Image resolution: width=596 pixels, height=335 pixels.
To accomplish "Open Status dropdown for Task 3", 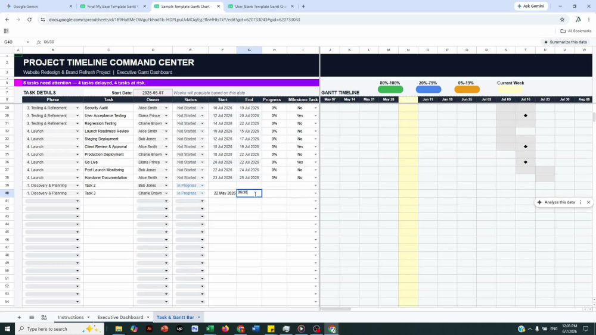I will tap(202, 193).
